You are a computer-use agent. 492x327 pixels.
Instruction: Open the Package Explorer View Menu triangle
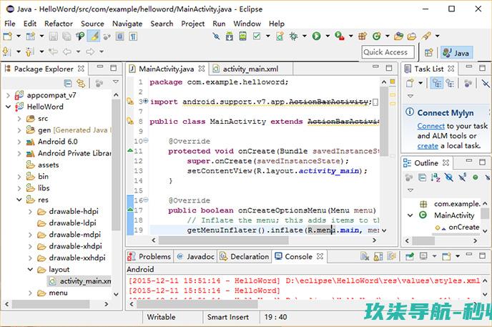[x=116, y=82]
